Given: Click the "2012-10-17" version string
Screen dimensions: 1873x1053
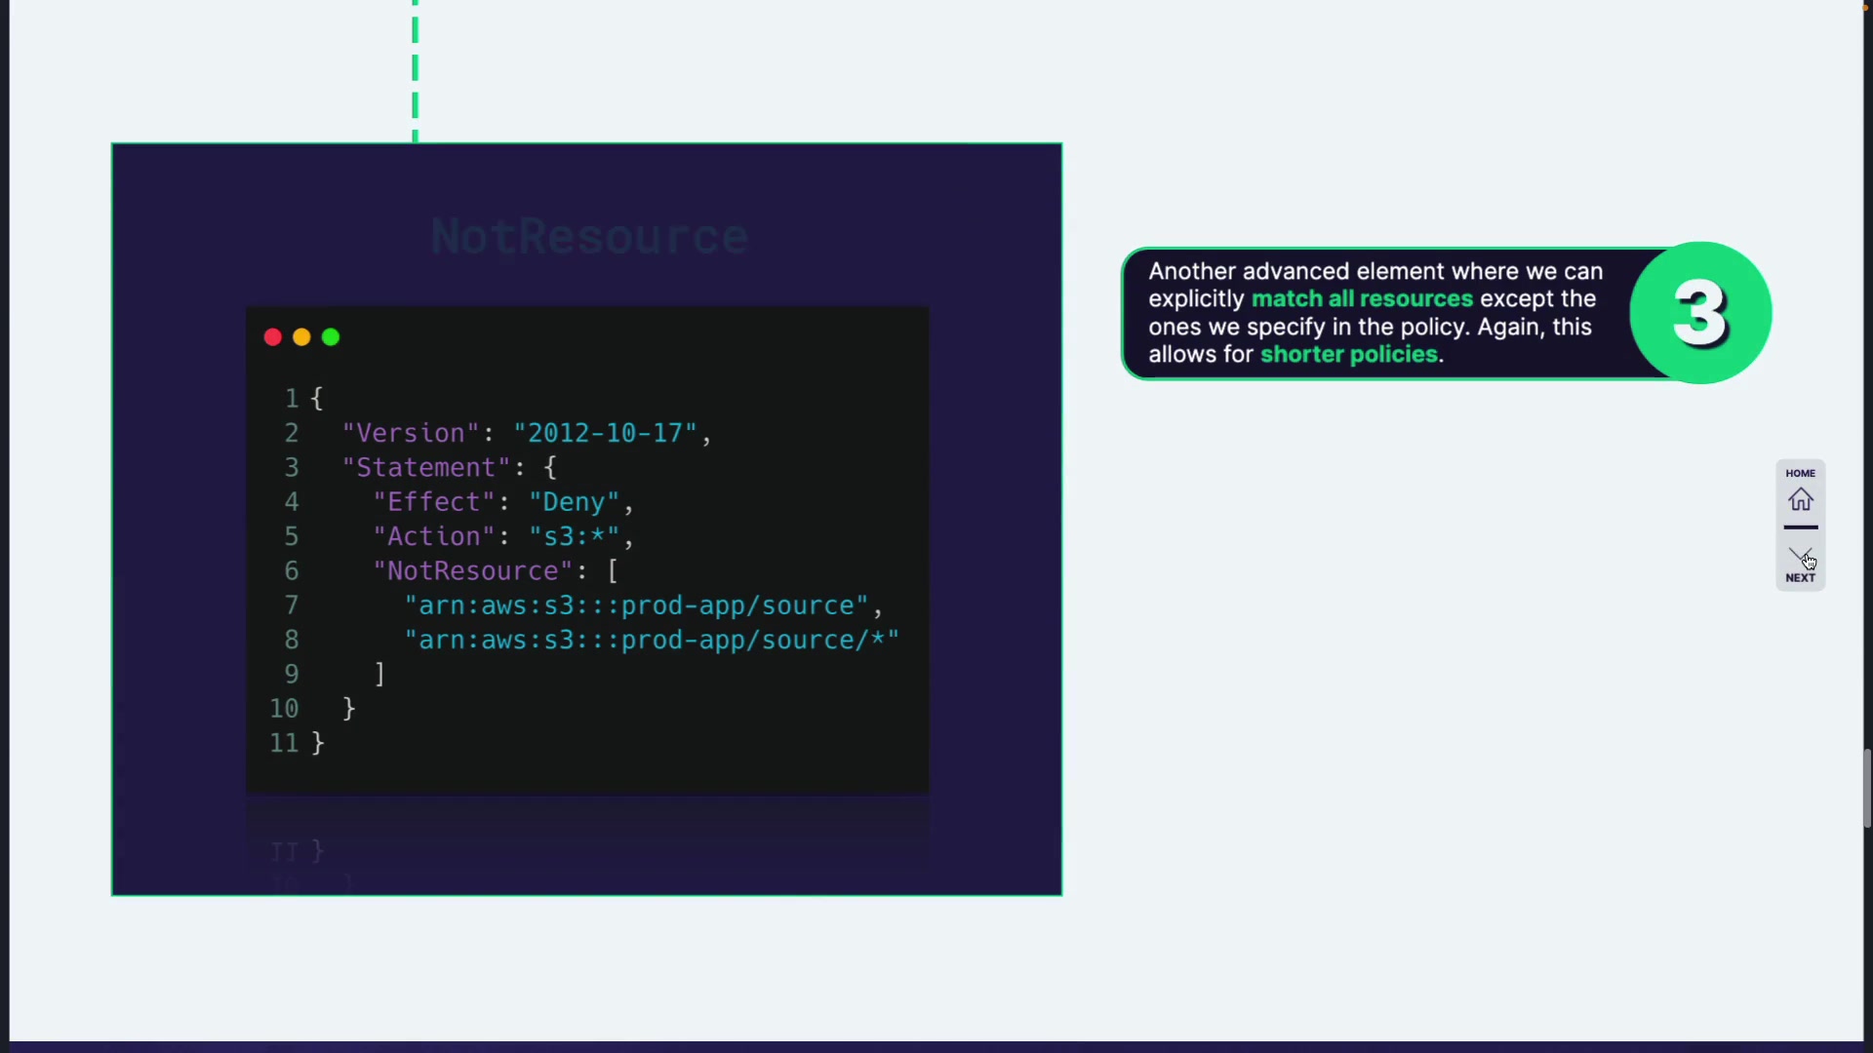Looking at the screenshot, I should pyautogui.click(x=605, y=433).
